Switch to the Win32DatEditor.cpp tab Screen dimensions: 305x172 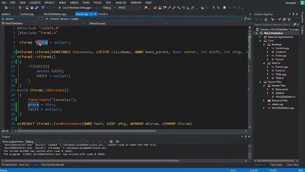(x=55, y=14)
